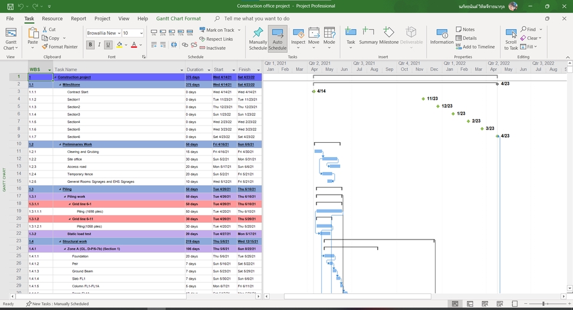Screen dimensions: 573x310
Task: Adjust the zoom slider in status bar
Action: [x=543, y=304]
